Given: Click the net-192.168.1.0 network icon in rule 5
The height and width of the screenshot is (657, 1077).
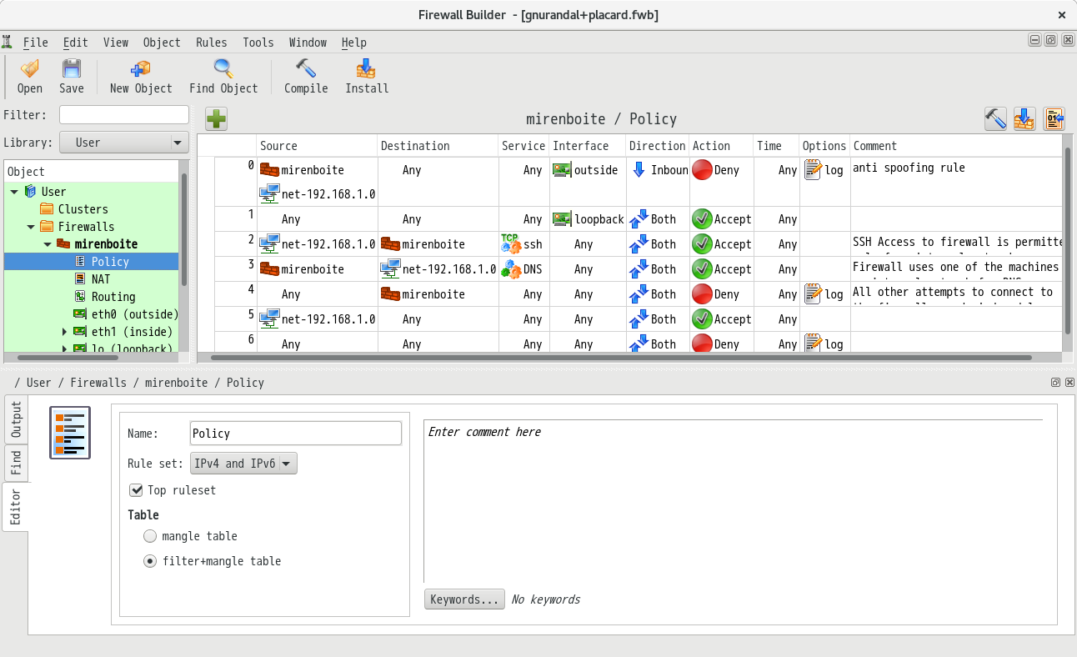Looking at the screenshot, I should tap(269, 318).
